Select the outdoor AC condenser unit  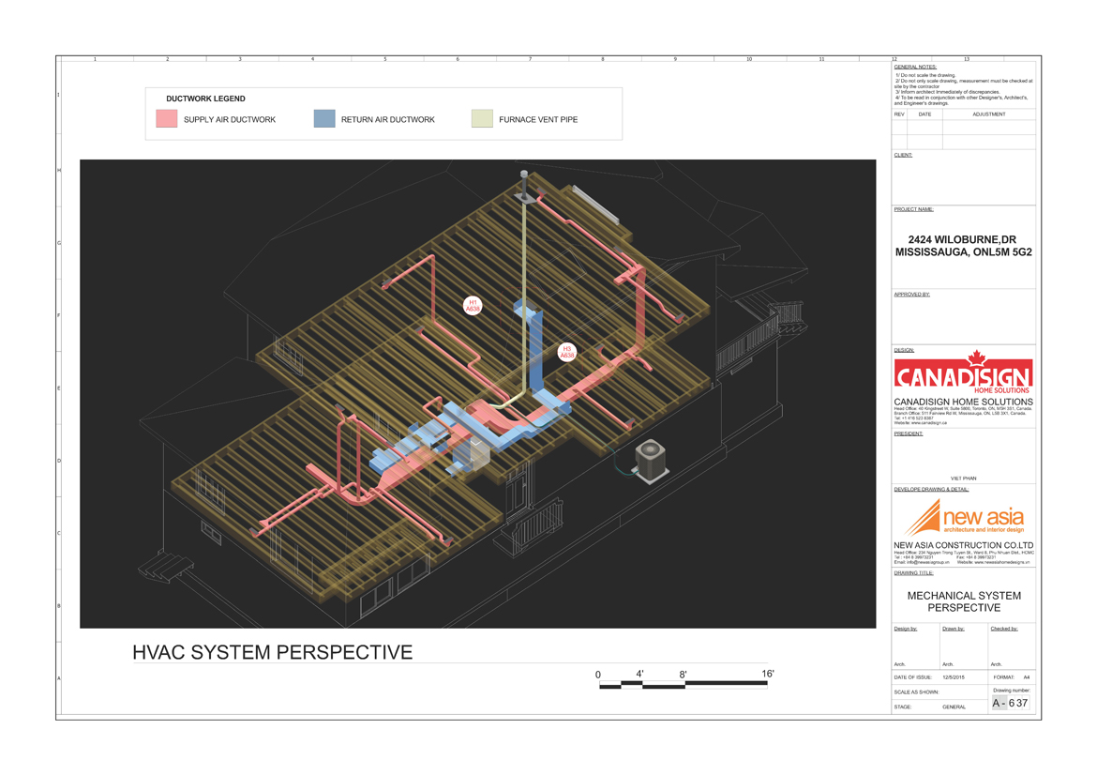[x=651, y=461]
